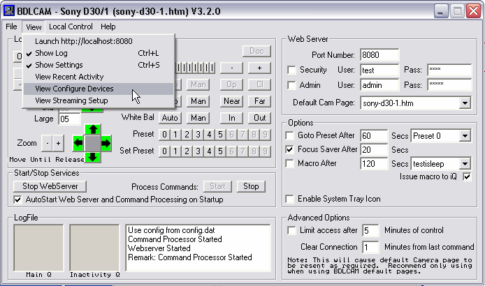Uncheck AutoStart Web Server on Startup
The image size is (485, 286).
(x=17, y=200)
